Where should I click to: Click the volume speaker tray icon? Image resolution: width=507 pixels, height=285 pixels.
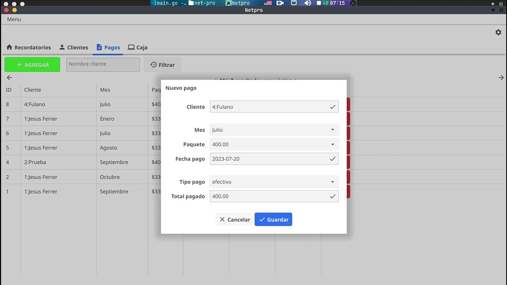(308, 3)
